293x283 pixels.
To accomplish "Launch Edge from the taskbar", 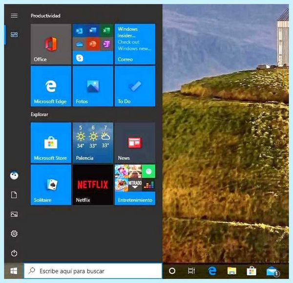I will [212, 271].
